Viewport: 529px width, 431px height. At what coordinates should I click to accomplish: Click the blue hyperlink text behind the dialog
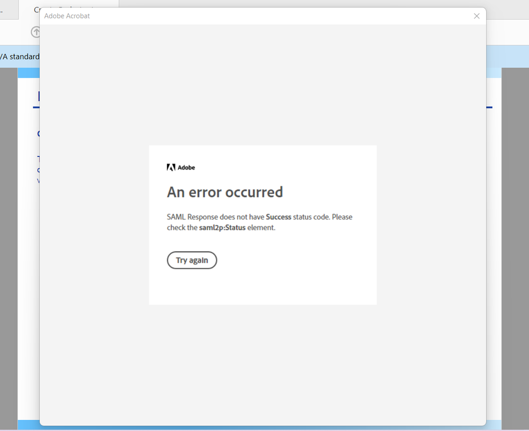pyautogui.click(x=39, y=170)
